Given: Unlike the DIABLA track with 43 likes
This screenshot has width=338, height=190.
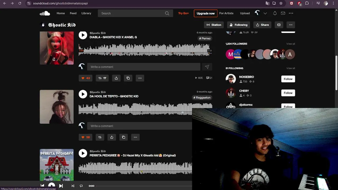Looking at the screenshot, I should [x=86, y=78].
